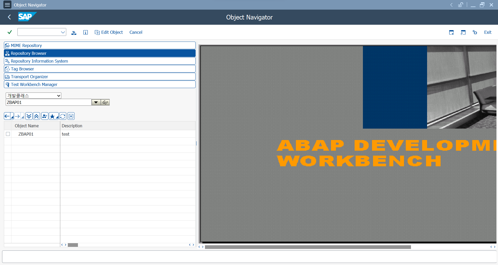Screen dimensions: 498x265
Task: Click Collapse all nodes double-chevron up
Action: [x=36, y=116]
